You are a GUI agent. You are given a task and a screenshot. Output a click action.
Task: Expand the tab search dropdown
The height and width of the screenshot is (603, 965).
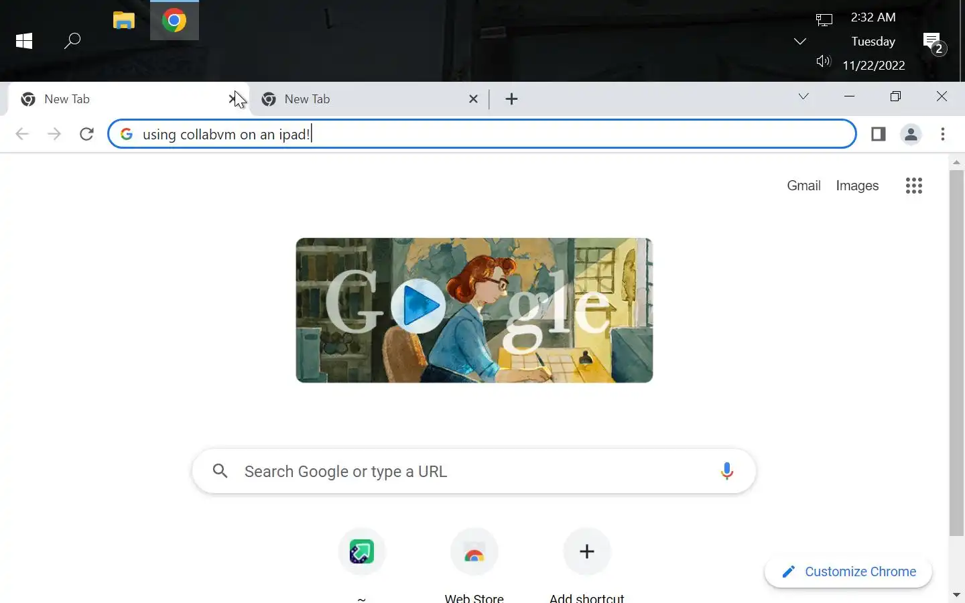point(803,96)
